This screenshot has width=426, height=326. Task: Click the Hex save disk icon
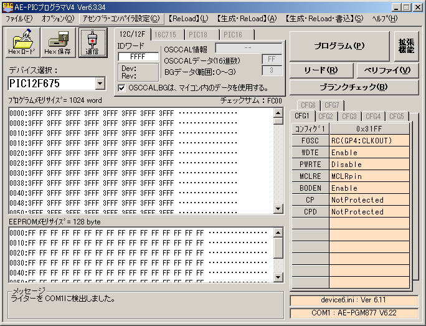click(58, 42)
